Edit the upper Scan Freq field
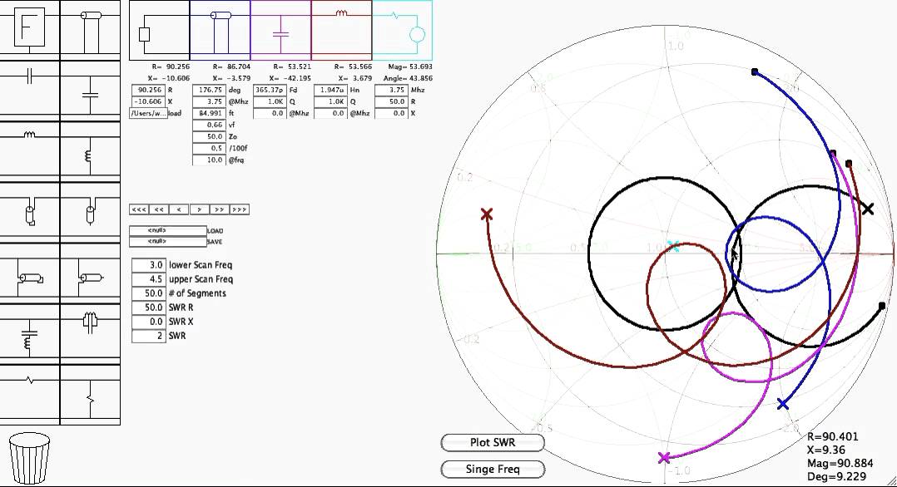 coord(149,279)
